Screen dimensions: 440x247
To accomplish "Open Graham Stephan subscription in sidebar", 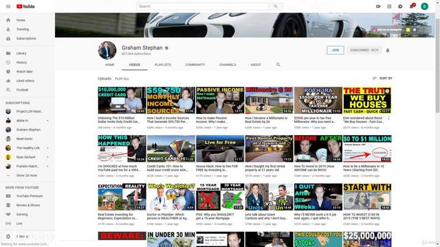I will click(x=27, y=130).
